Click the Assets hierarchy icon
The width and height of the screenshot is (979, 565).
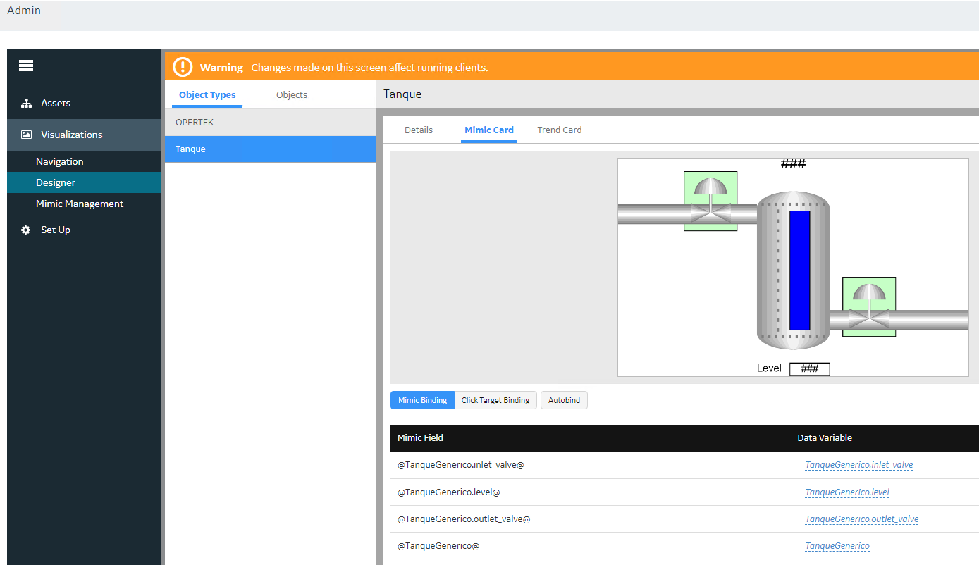(x=26, y=104)
